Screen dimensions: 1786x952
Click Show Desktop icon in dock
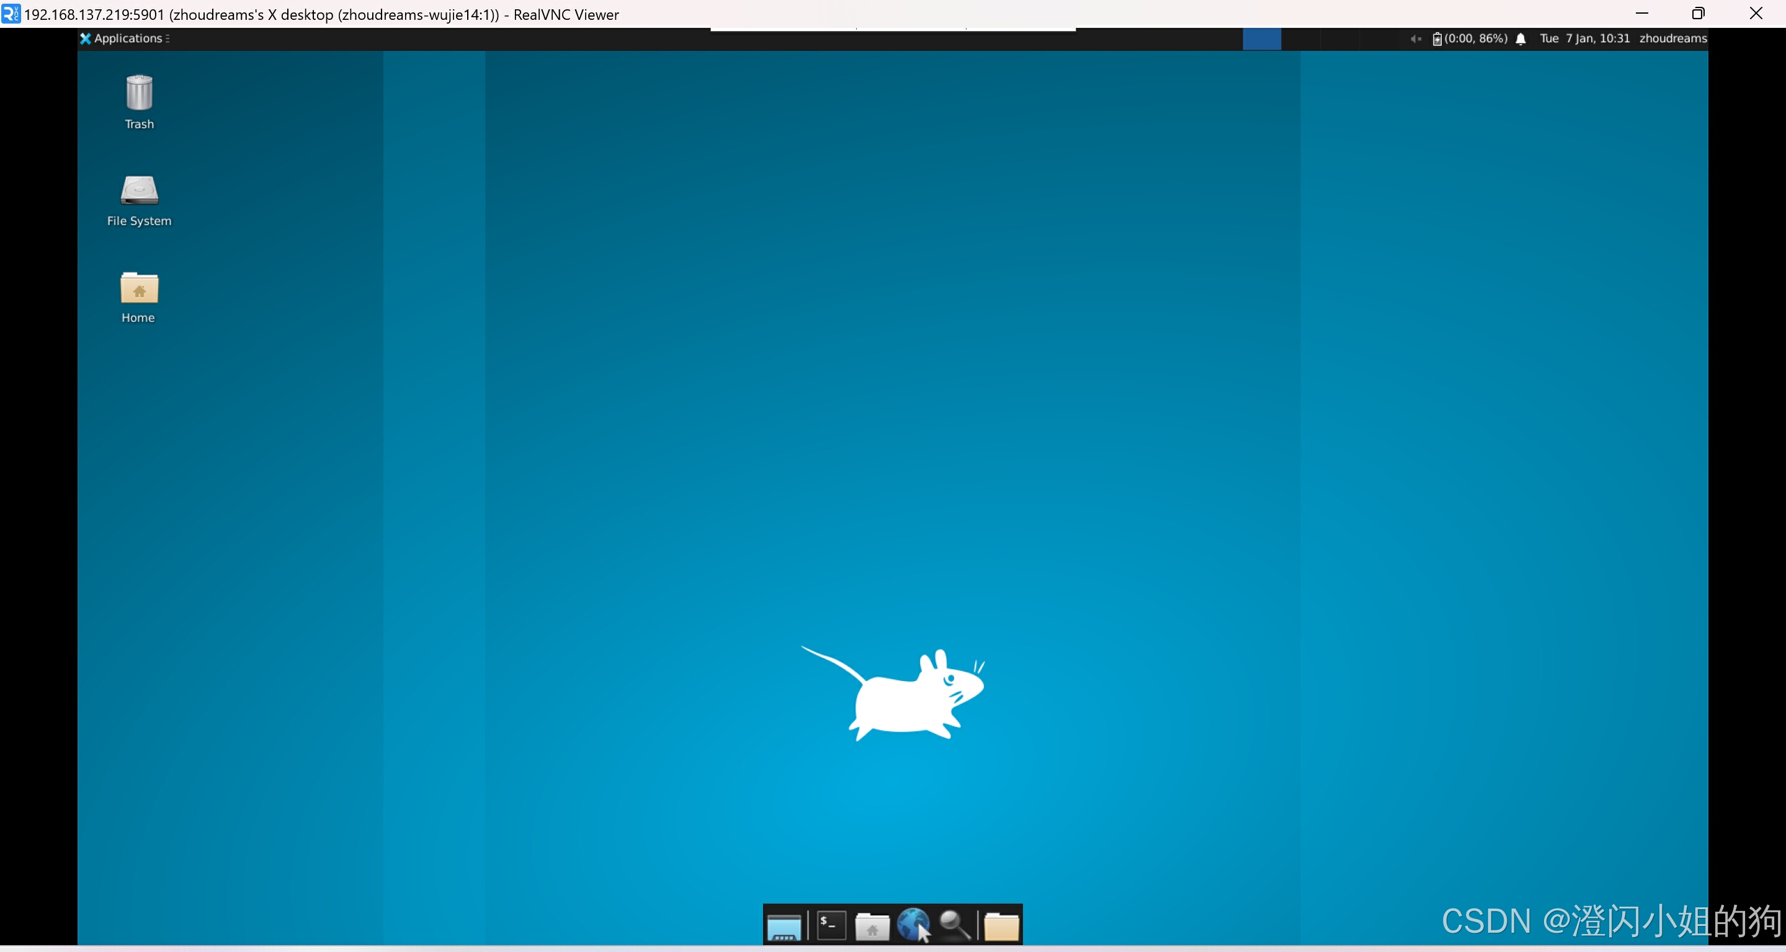[x=784, y=927]
